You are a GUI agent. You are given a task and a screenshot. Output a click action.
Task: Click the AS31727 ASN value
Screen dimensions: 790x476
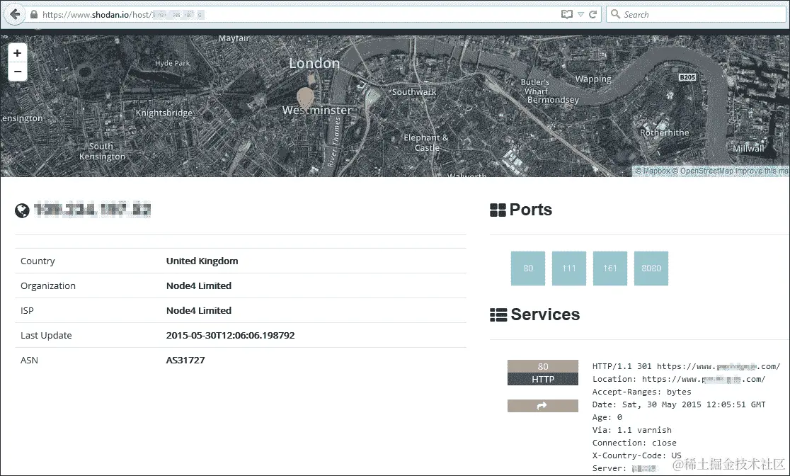pyautogui.click(x=185, y=360)
